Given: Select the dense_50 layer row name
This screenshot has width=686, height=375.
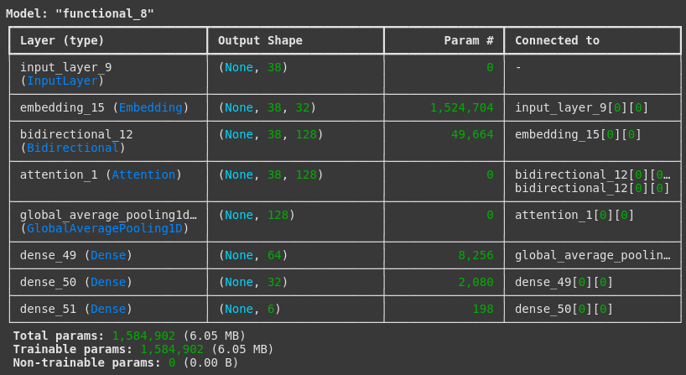Looking at the screenshot, I should coord(48,282).
